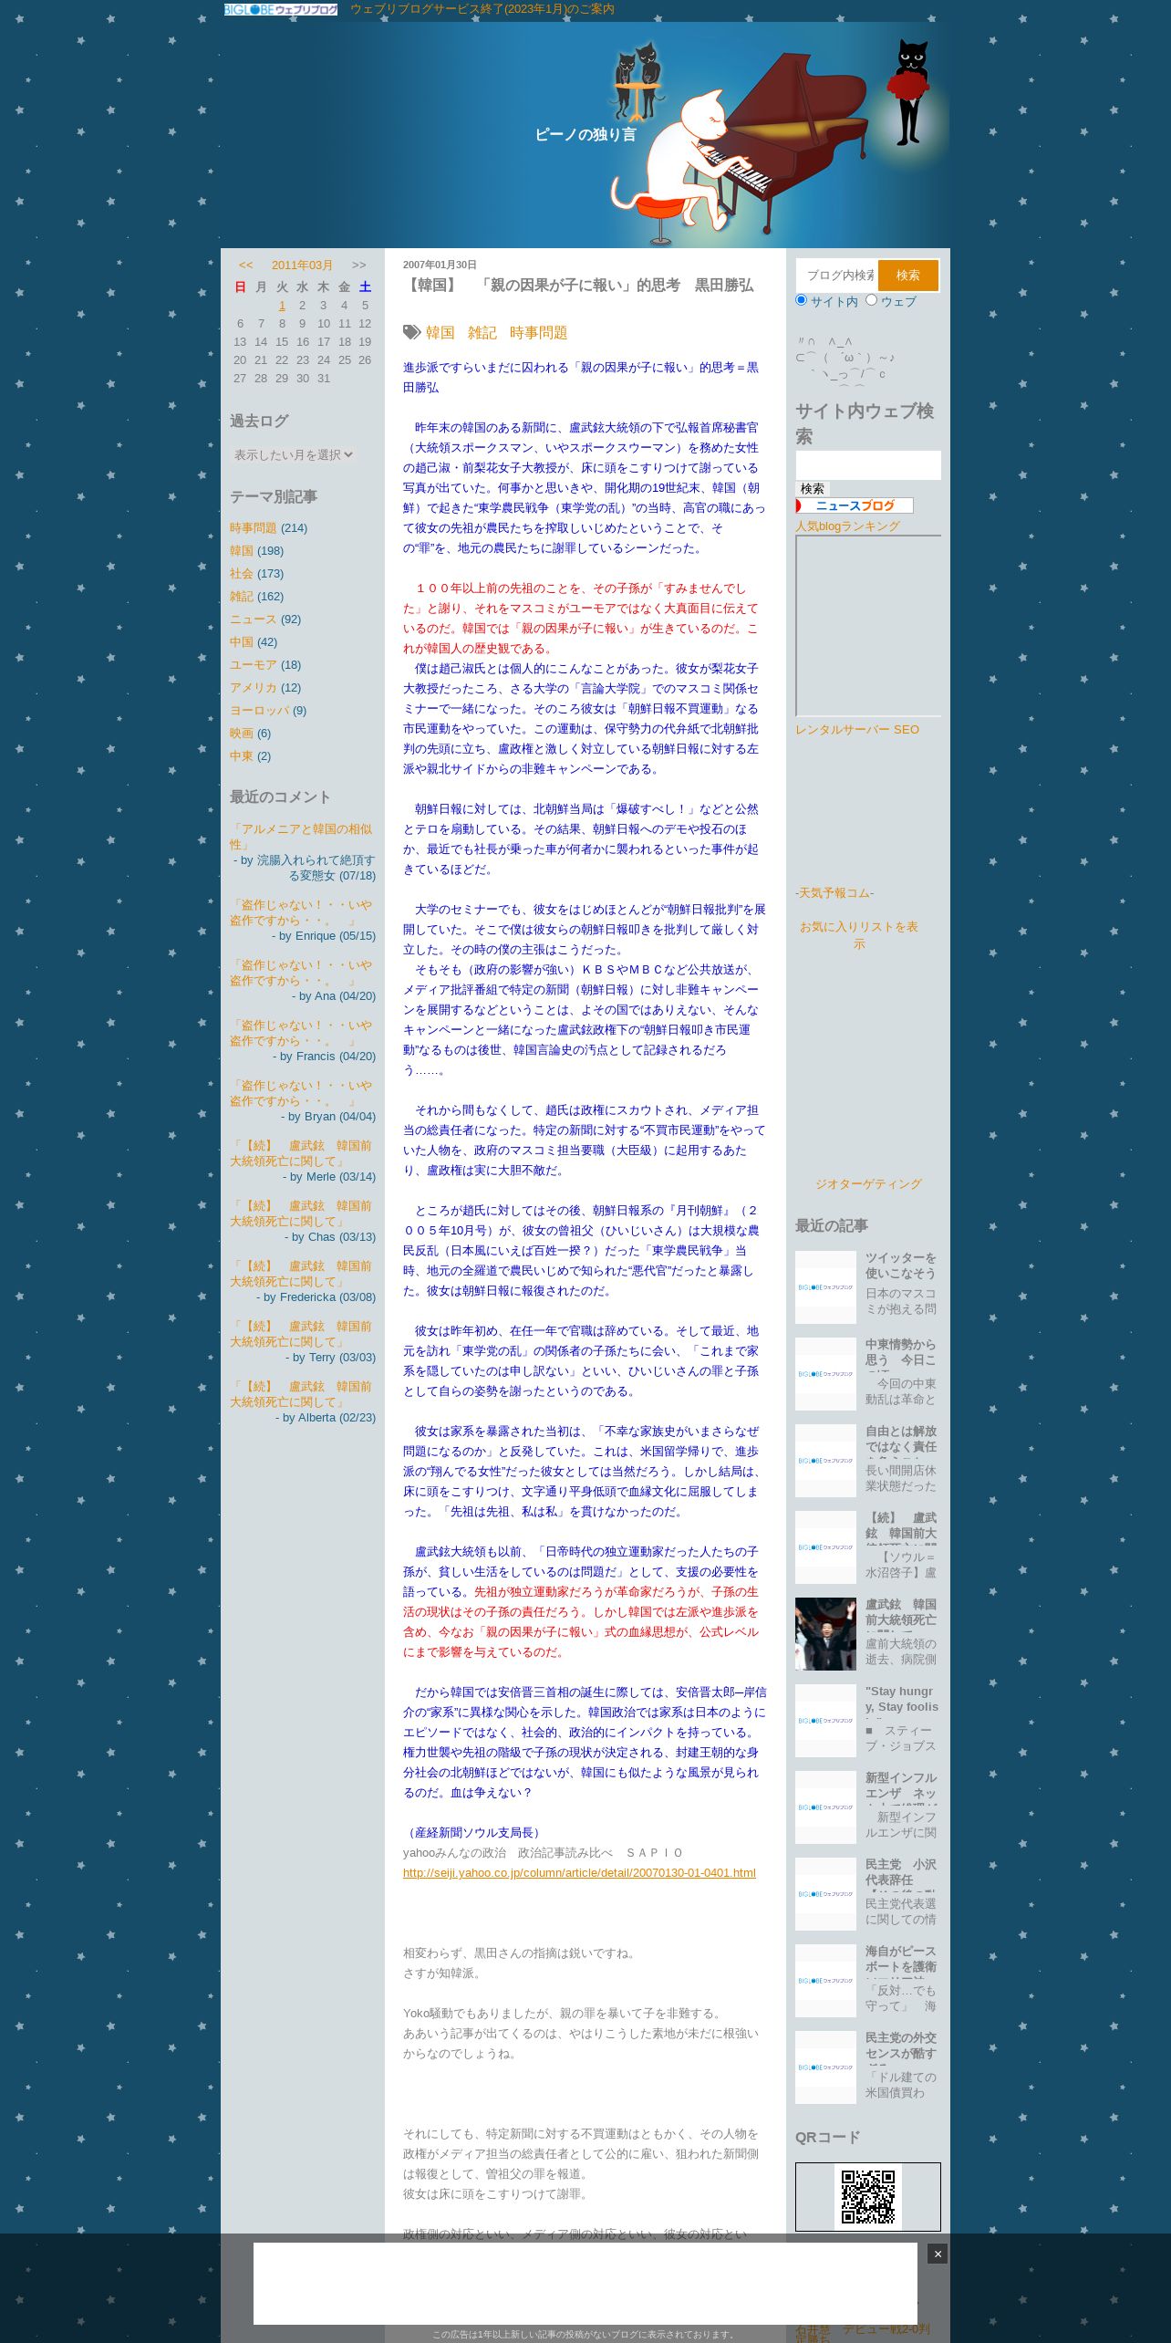Open the ニュースブログ ranking banner
The width and height of the screenshot is (1171, 2343).
(855, 505)
